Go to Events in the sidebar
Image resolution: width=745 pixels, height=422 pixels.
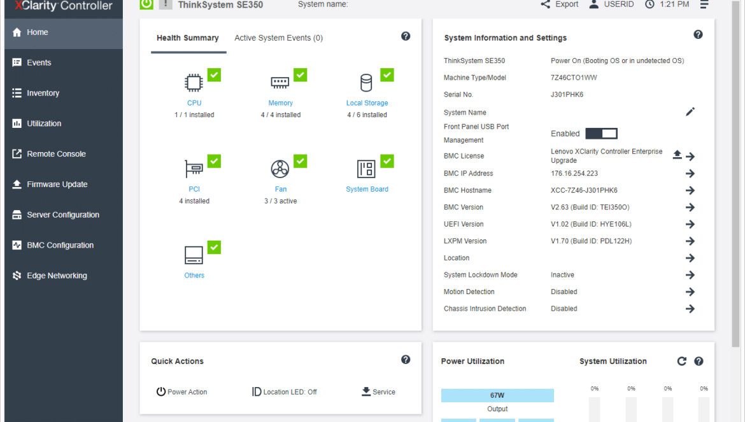tap(64, 62)
